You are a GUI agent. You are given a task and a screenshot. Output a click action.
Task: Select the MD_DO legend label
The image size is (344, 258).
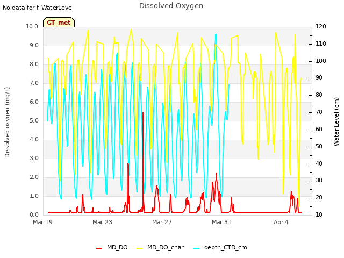point(117,247)
